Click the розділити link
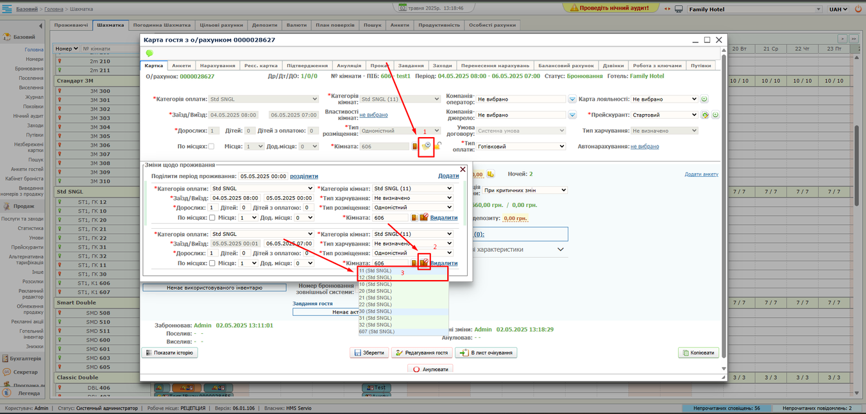Screen dimensions: 866x414 304,176
